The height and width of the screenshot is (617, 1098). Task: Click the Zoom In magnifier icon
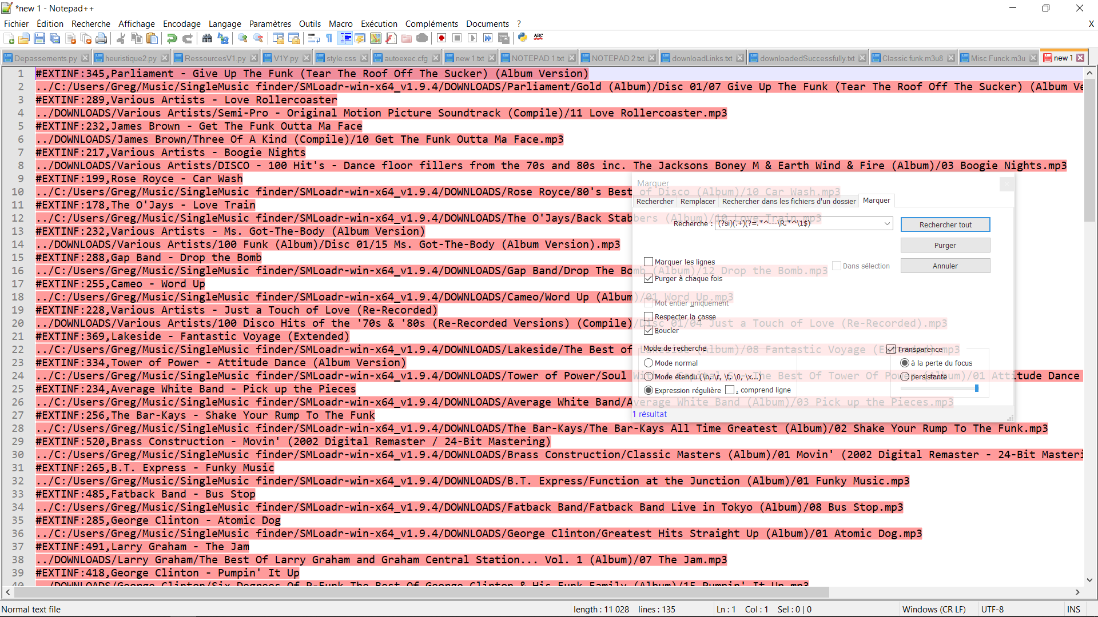243,38
